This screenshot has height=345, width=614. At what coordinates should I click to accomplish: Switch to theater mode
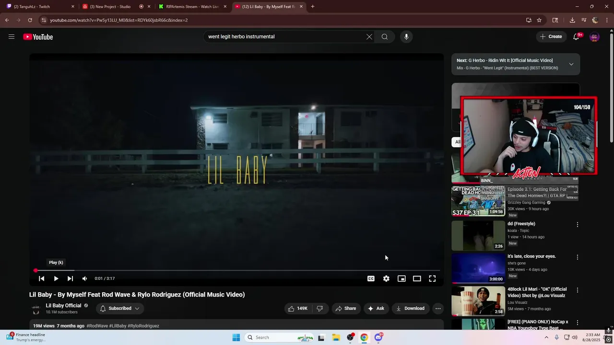pyautogui.click(x=417, y=278)
